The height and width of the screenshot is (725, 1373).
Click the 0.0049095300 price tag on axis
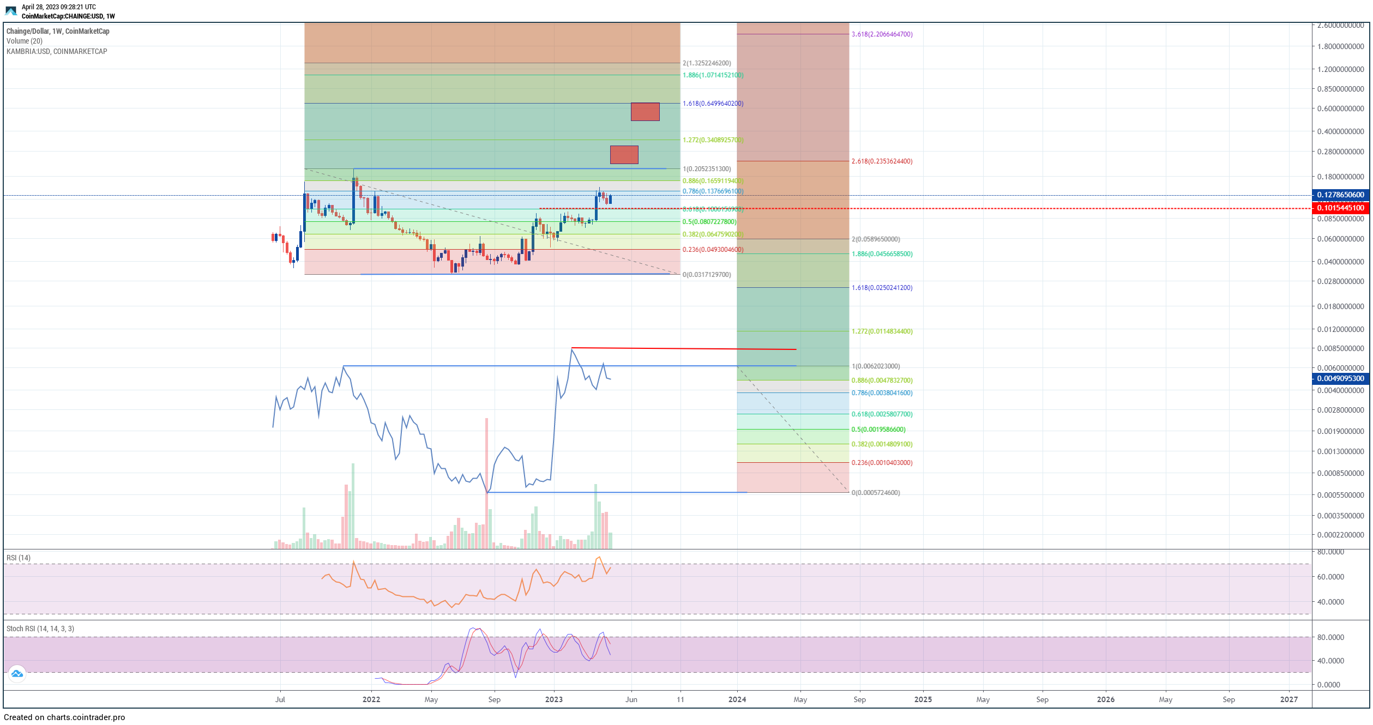[x=1340, y=378]
